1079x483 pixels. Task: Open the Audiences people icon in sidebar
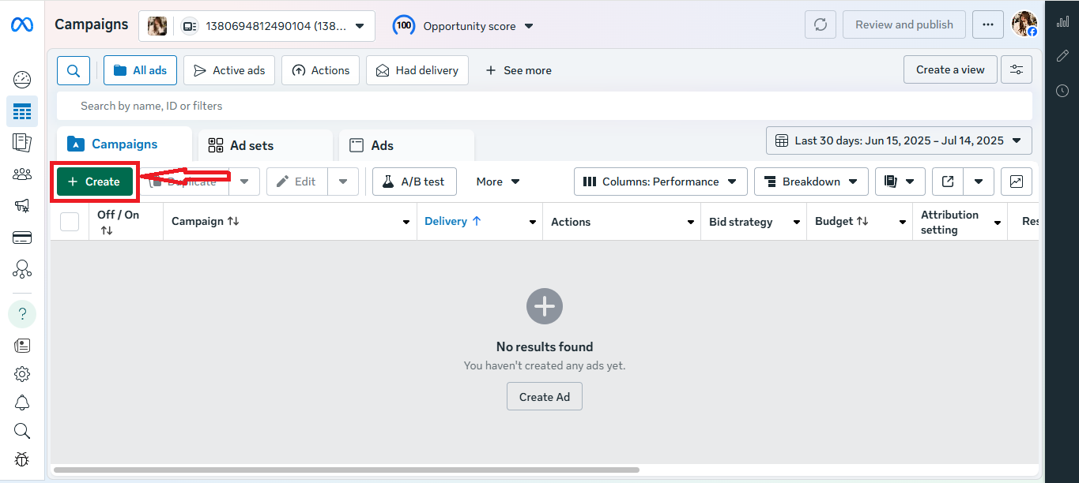22,174
